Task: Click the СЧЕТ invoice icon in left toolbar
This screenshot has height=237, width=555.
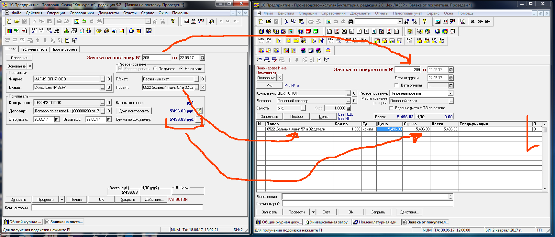Action: click(34, 31)
